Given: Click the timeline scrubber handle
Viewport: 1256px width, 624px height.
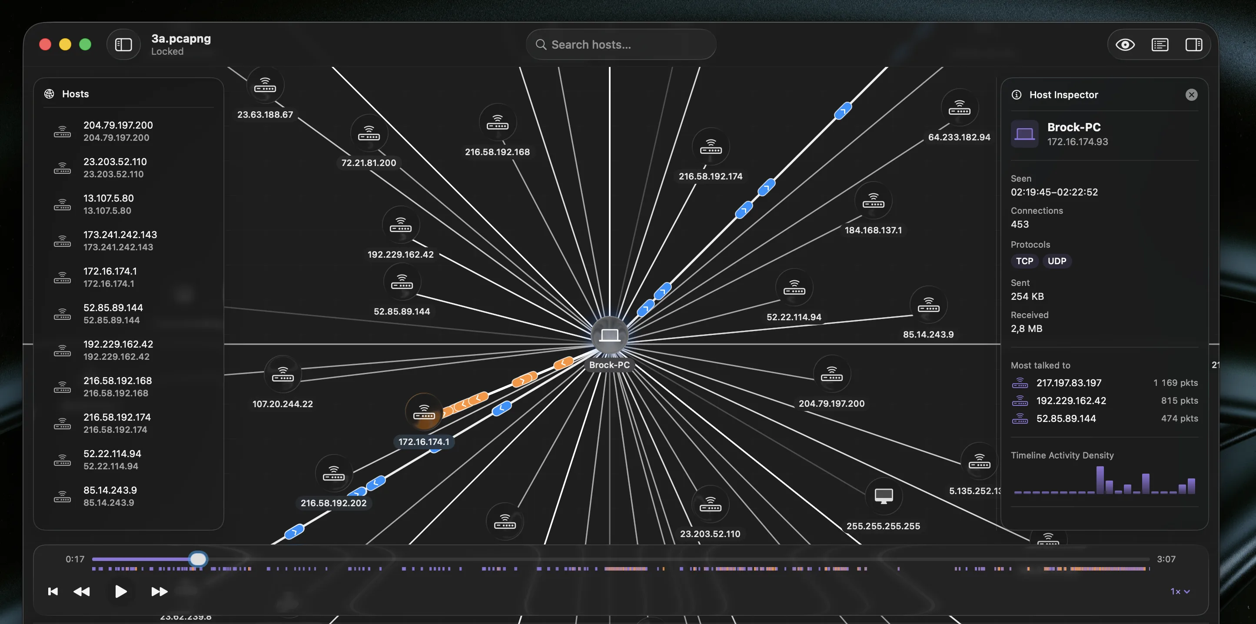Looking at the screenshot, I should [x=197, y=559].
